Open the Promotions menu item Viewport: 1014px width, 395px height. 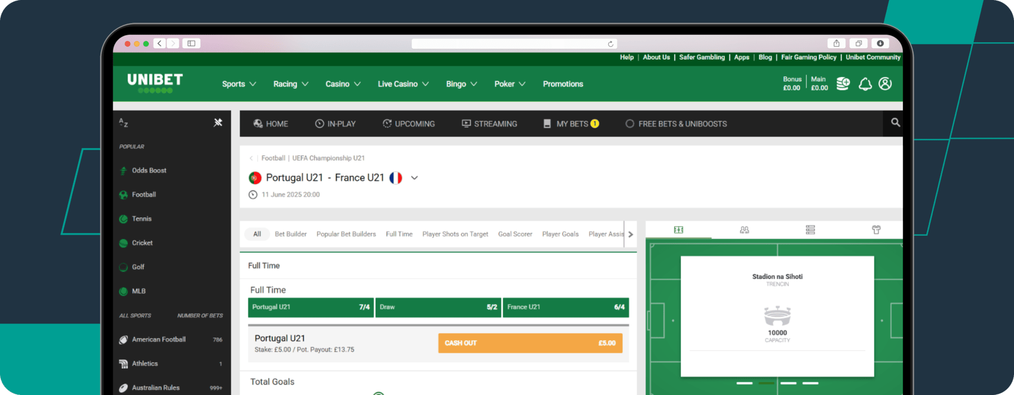563,84
